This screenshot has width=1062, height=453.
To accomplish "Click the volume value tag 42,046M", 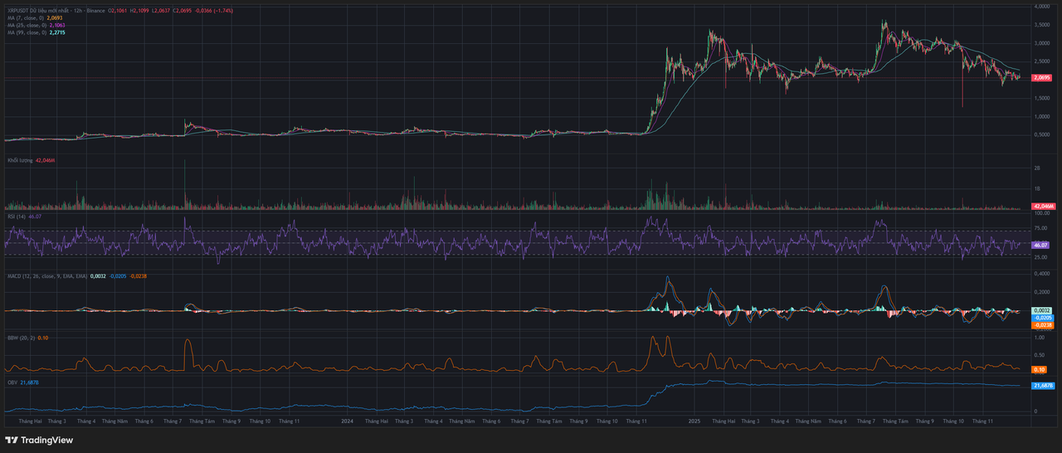I will tap(1042, 206).
